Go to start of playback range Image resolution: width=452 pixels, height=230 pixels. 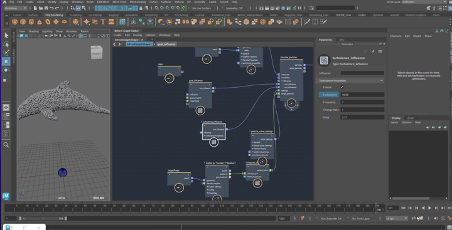click(x=403, y=208)
